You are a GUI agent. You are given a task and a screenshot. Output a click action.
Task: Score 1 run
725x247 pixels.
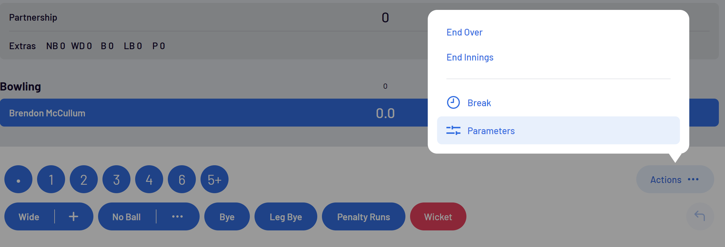tap(51, 180)
